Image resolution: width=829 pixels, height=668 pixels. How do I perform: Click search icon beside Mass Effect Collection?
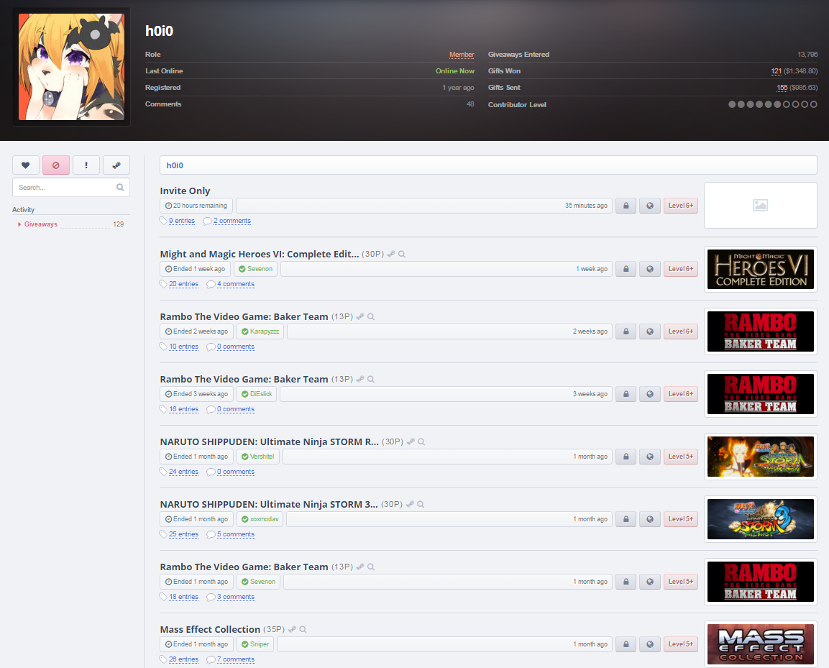click(303, 629)
